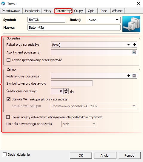Tick the Dodaj działanie checkbox
This screenshot has height=162, width=143.
click(x=5, y=155)
